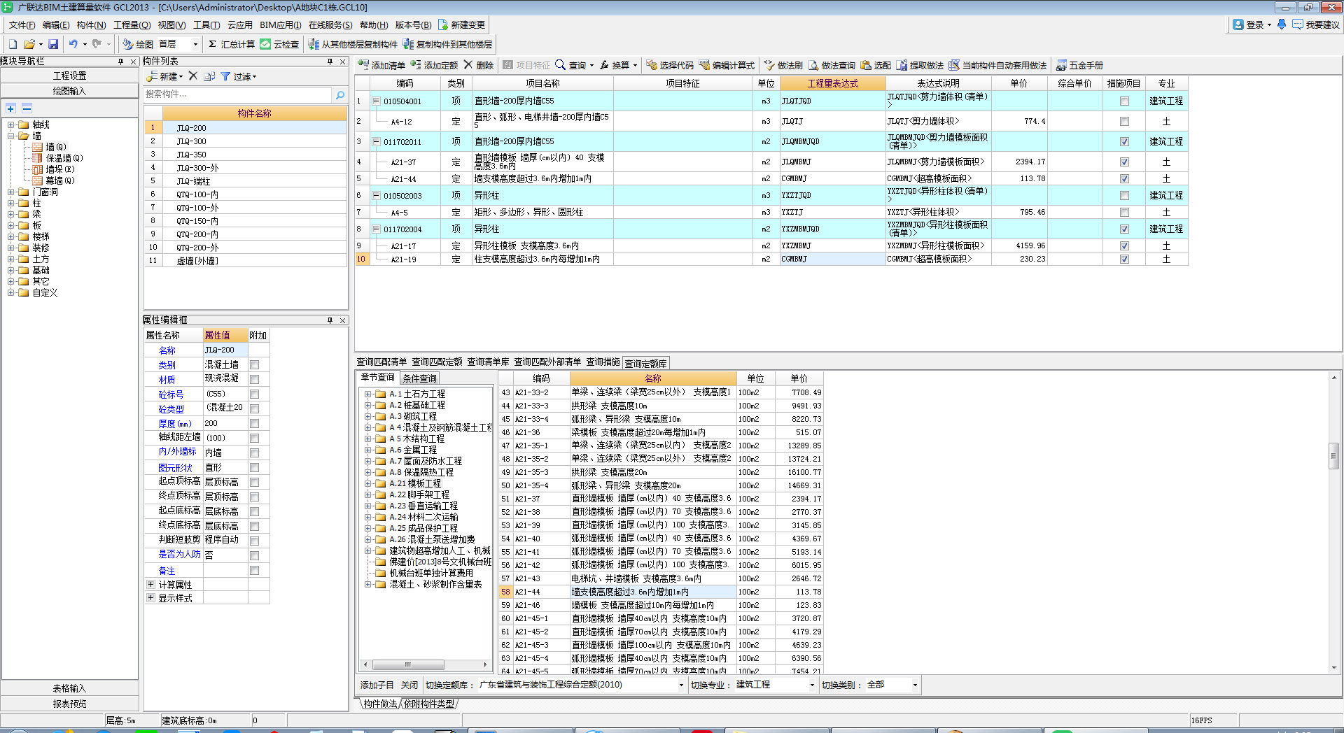The height and width of the screenshot is (733, 1344).
Task: Expand the 轴线 tree node
Action: pyautogui.click(x=11, y=124)
